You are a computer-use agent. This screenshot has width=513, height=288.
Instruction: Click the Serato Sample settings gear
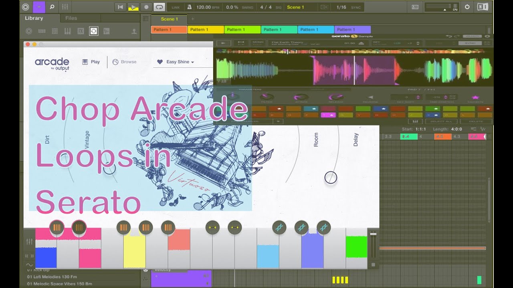[x=487, y=36]
